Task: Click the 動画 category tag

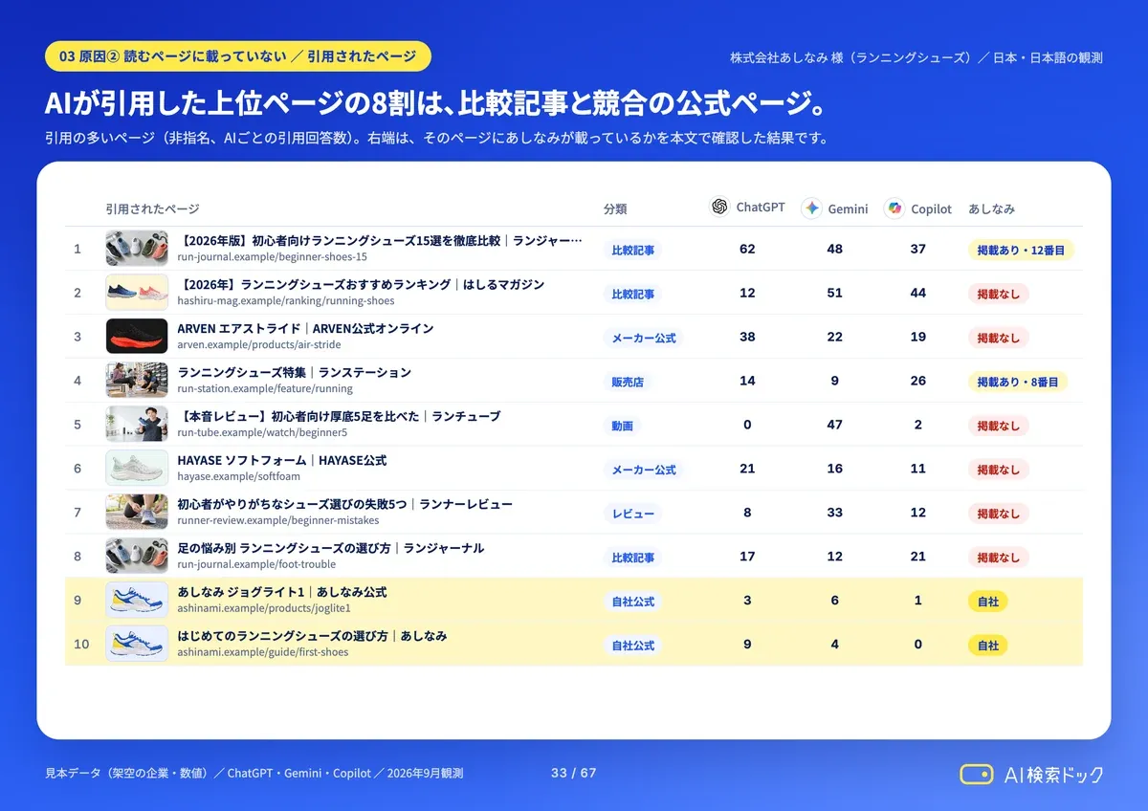Action: point(623,427)
